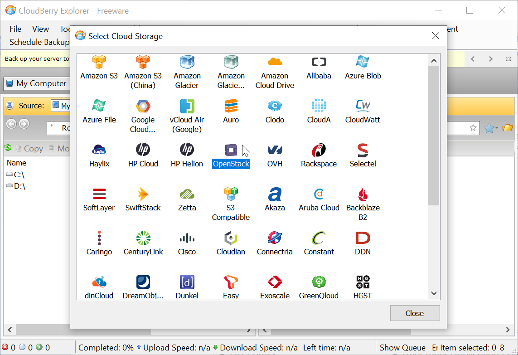Image resolution: width=518 pixels, height=355 pixels.
Task: Select the C:\ drive in file list
Action: 19,175
